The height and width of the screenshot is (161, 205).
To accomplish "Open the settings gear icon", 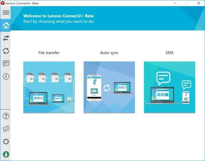I will 6,142.
